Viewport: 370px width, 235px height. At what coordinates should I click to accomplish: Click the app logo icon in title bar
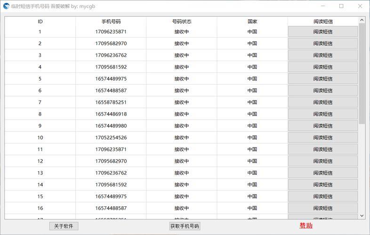click(6, 7)
